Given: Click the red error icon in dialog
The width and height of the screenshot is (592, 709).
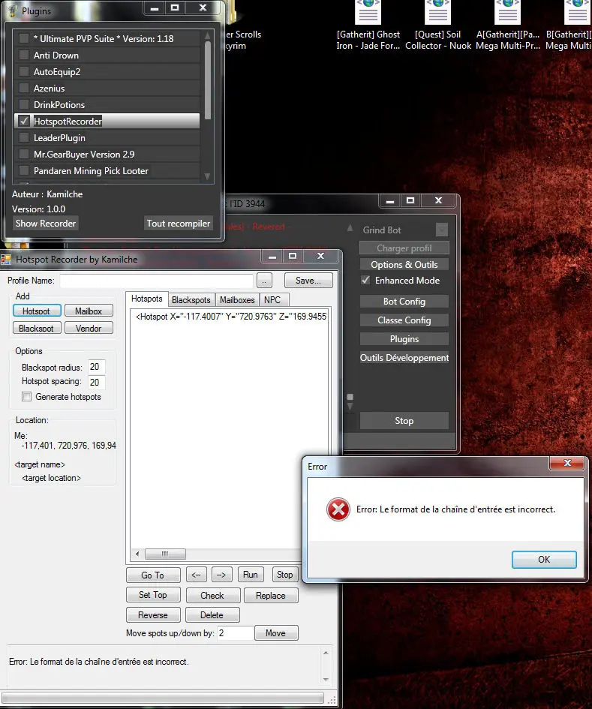Looking at the screenshot, I should [338, 509].
